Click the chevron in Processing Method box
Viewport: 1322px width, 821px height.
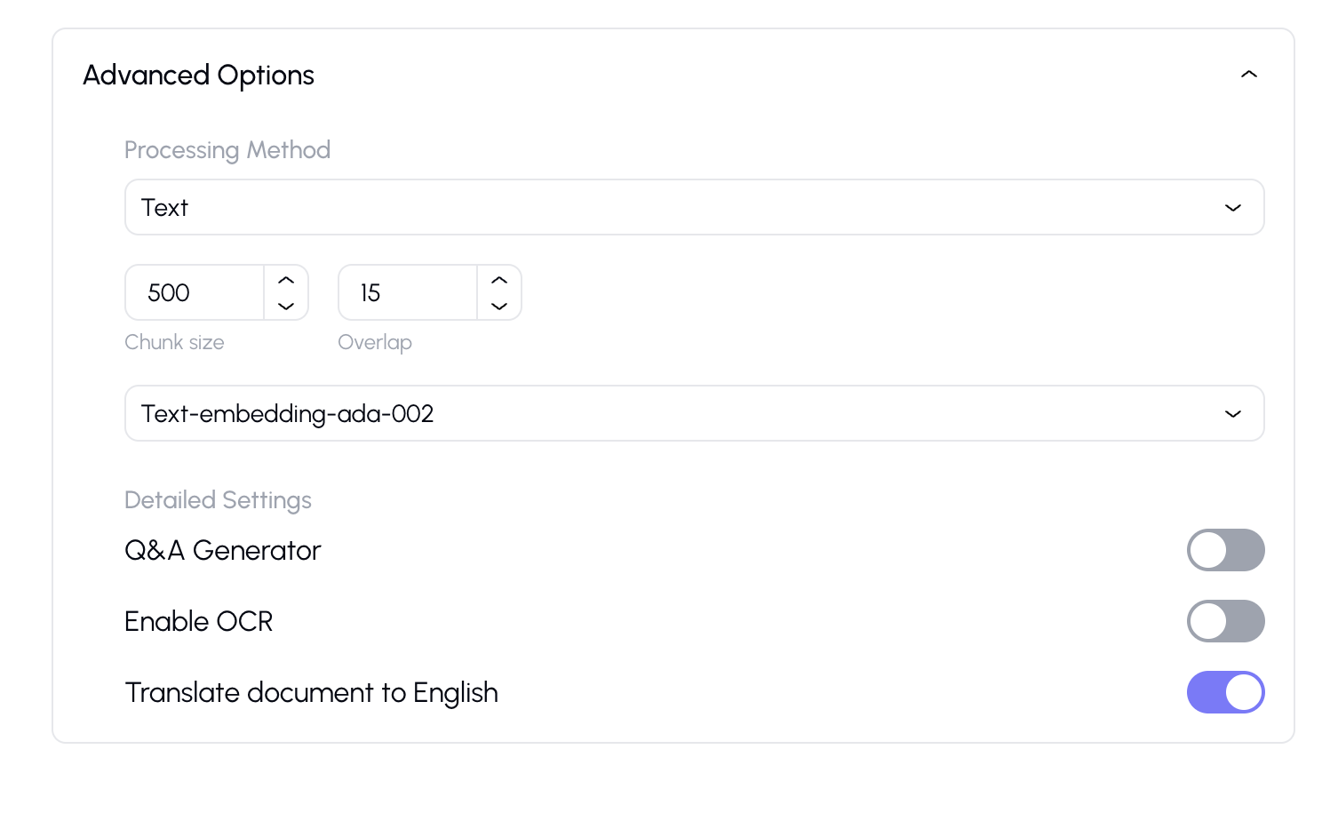point(1232,208)
